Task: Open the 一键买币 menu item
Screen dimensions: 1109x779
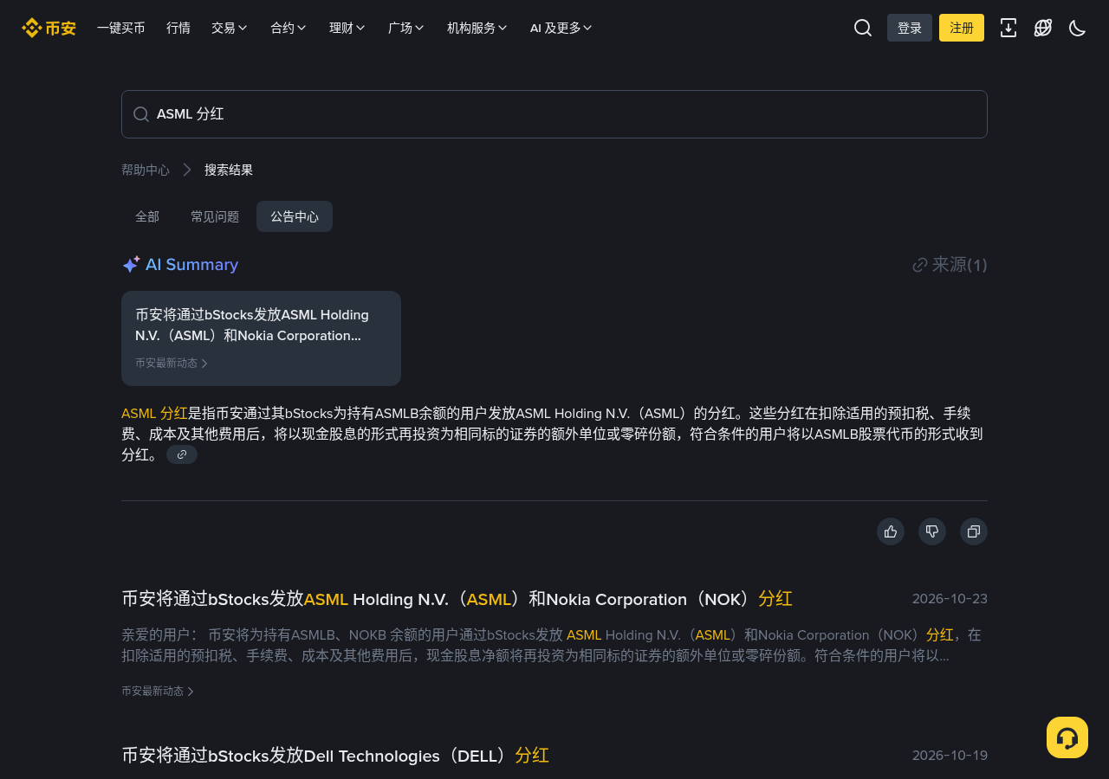Action: [121, 28]
